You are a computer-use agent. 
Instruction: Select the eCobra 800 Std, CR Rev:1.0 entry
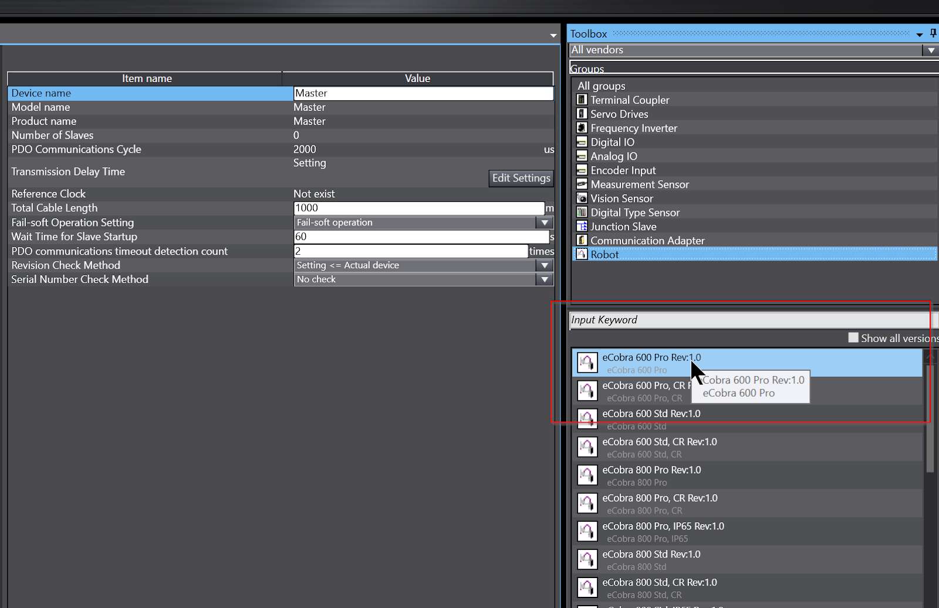click(747, 588)
